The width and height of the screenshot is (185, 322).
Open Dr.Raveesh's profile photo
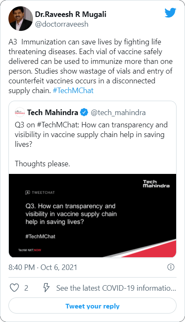[21, 19]
